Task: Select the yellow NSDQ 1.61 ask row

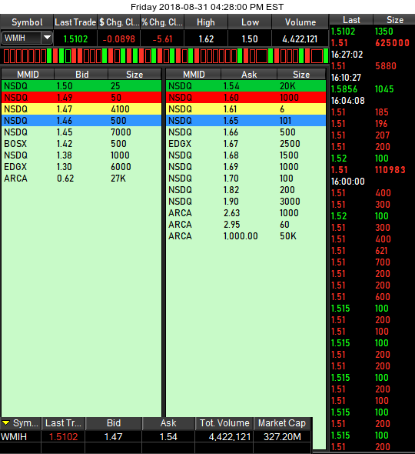Action: 246,109
